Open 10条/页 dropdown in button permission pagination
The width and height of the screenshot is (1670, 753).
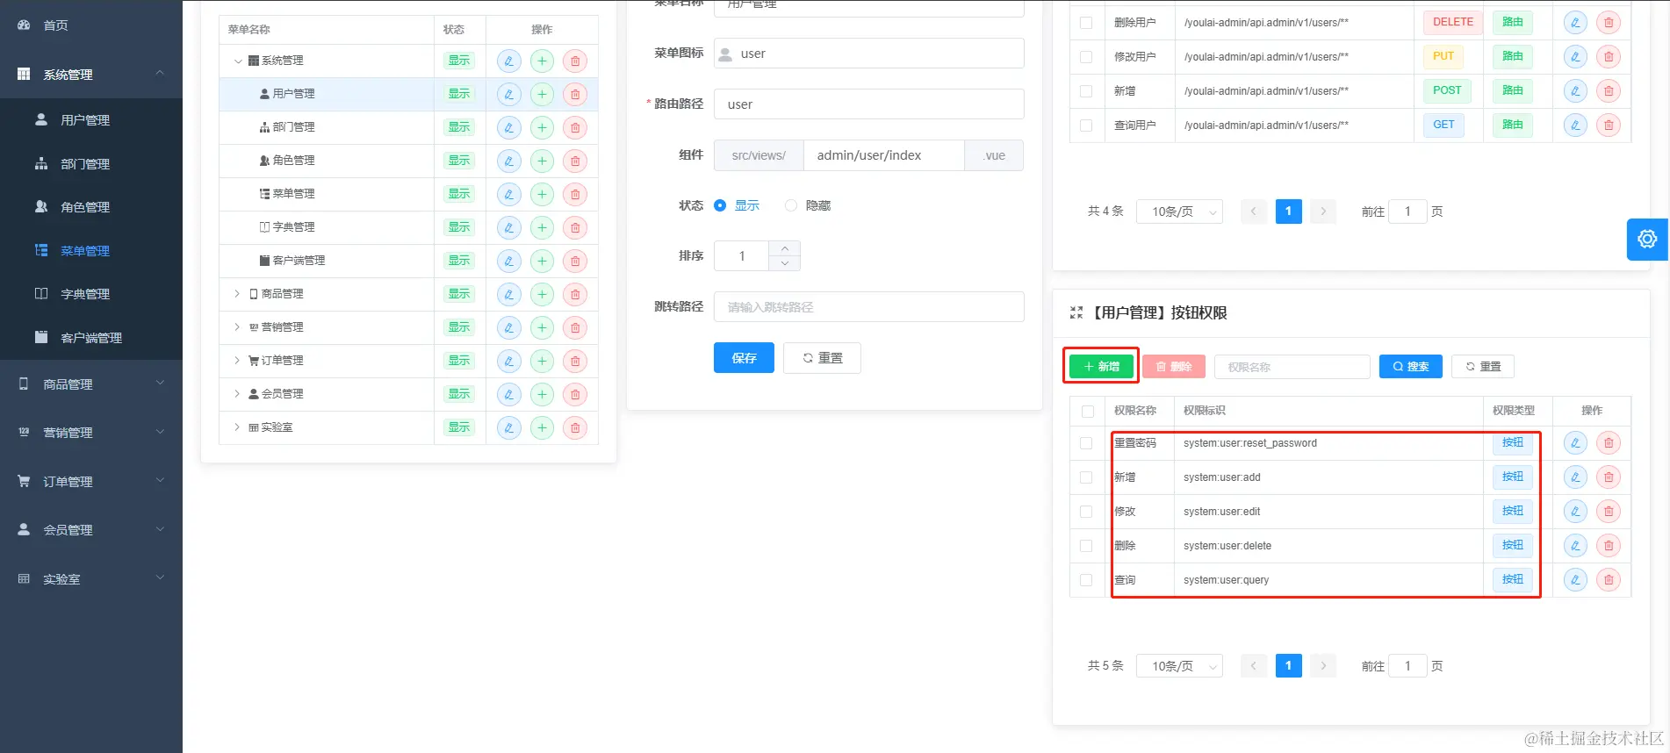[1179, 666]
